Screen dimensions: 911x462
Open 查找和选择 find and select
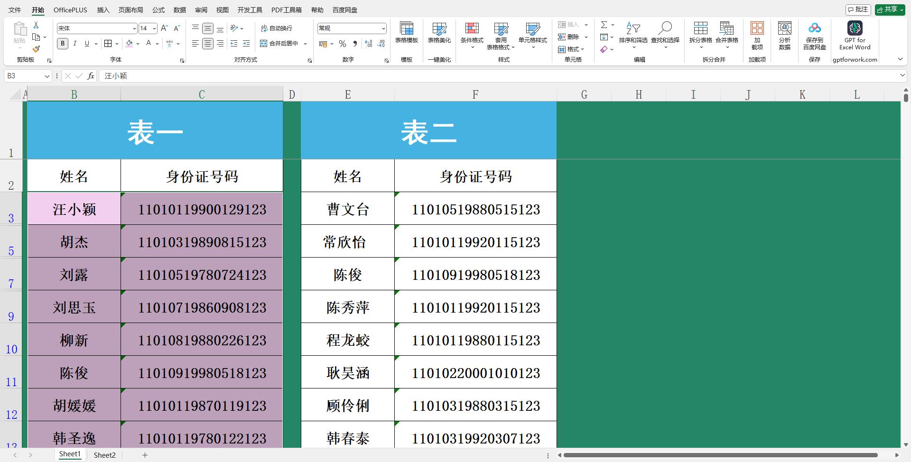pyautogui.click(x=665, y=36)
